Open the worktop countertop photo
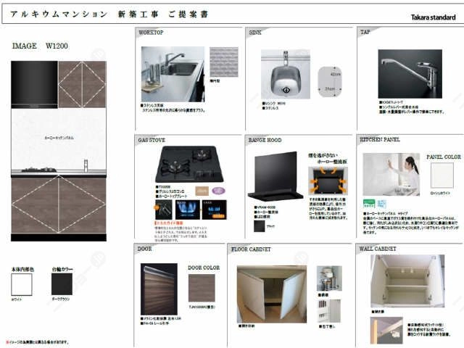Image resolution: width=464 pixels, height=348 pixels. [173, 74]
